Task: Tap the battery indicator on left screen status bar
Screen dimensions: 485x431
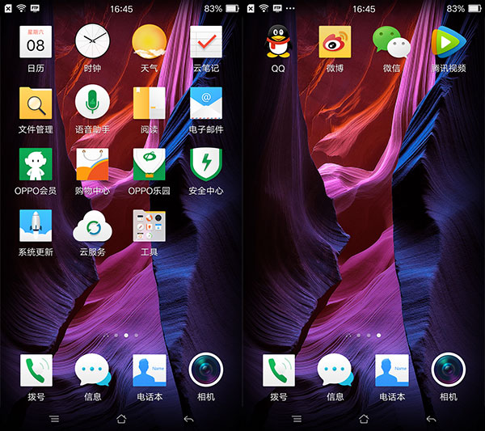Action: point(232,9)
